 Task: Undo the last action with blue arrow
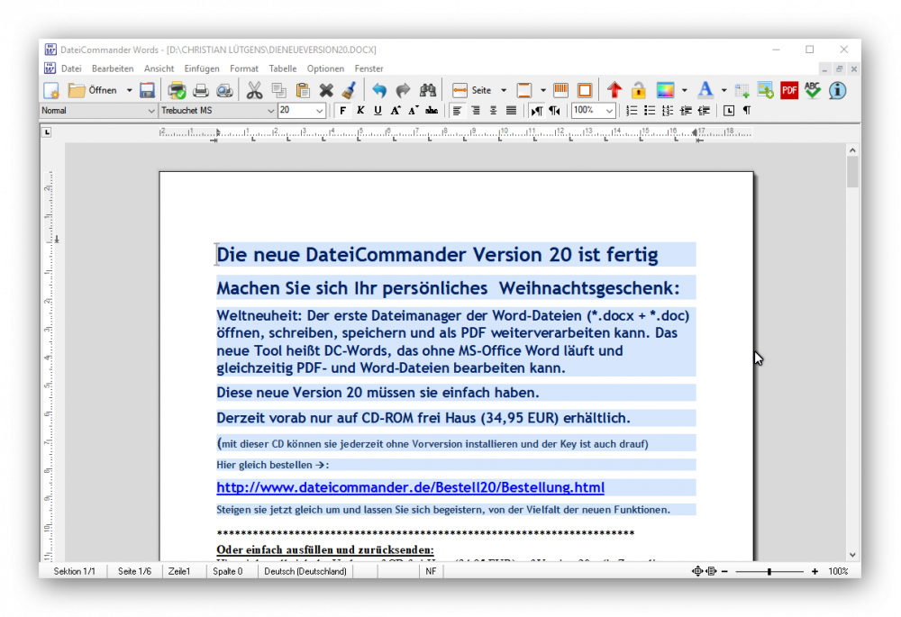tap(379, 90)
